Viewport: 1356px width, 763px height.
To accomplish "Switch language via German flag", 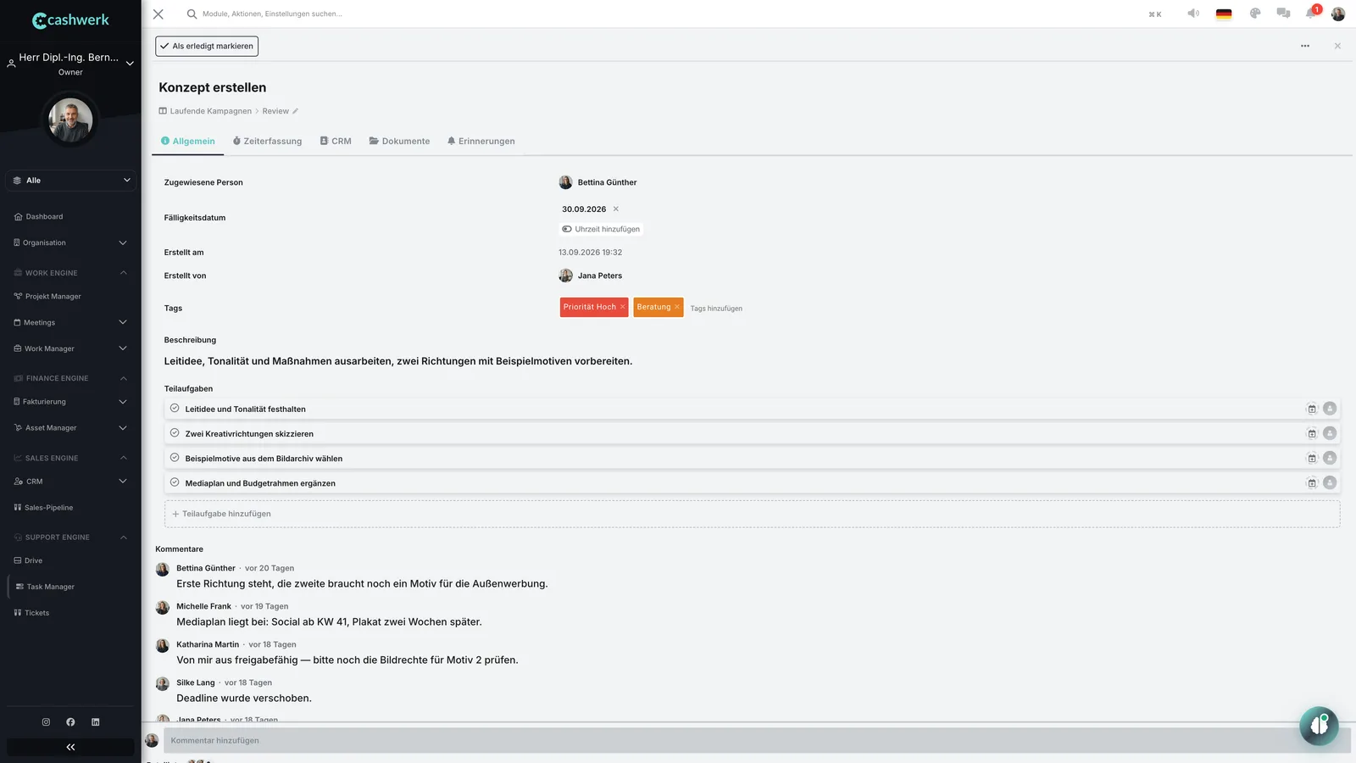I will pyautogui.click(x=1224, y=14).
